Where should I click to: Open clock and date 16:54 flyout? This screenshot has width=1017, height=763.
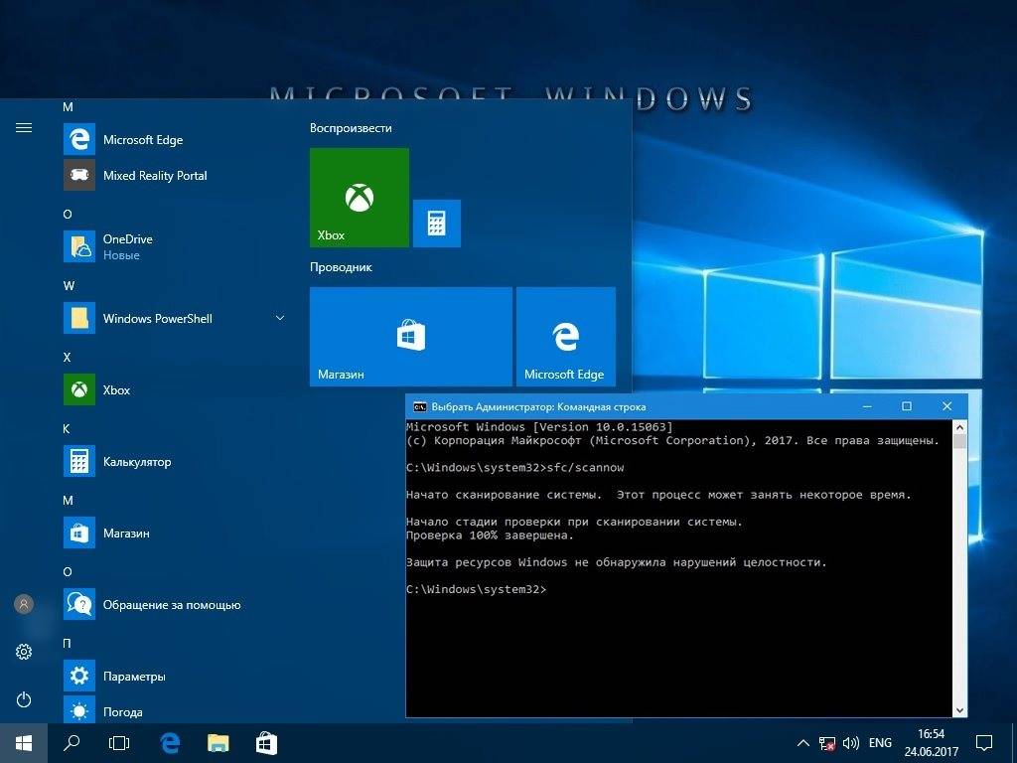point(932,743)
